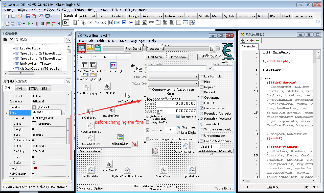Click the First Scan button
Image resolution: width=324 pixels, height=193 pixels.
pyautogui.click(x=155, y=57)
